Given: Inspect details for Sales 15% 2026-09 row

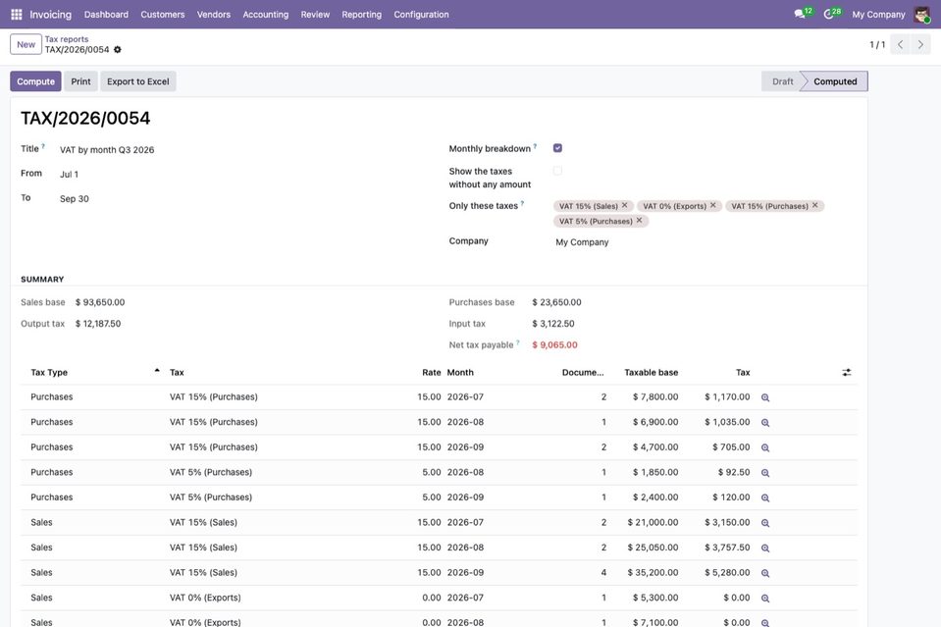Looking at the screenshot, I should click(765, 573).
